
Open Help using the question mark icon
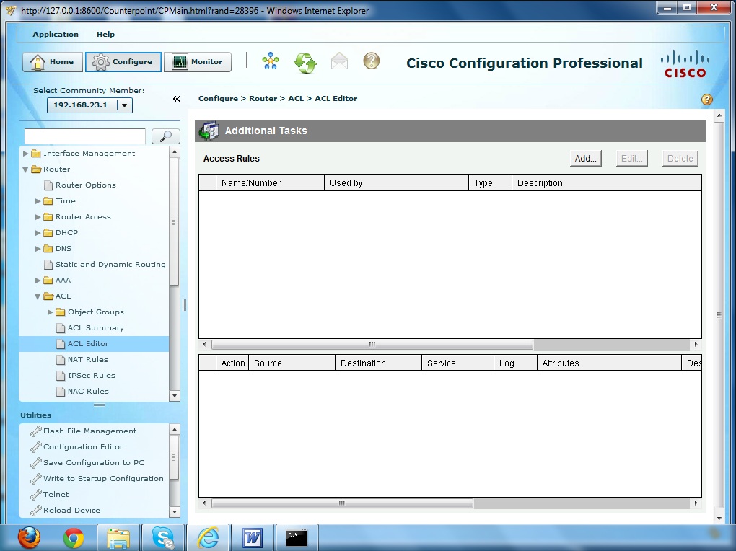pos(371,62)
